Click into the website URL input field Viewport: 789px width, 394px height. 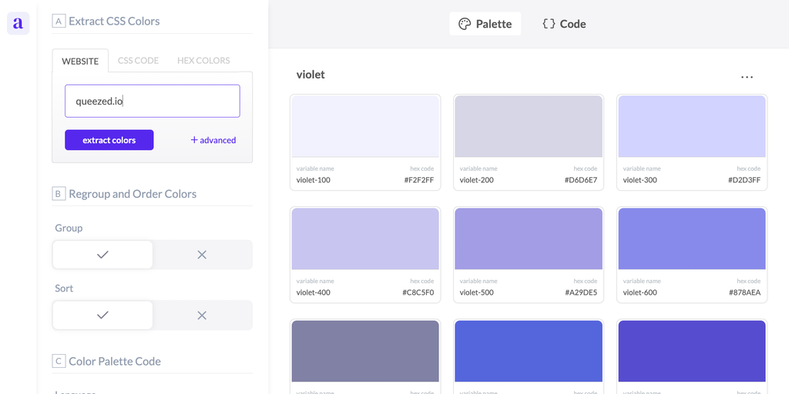(x=152, y=101)
